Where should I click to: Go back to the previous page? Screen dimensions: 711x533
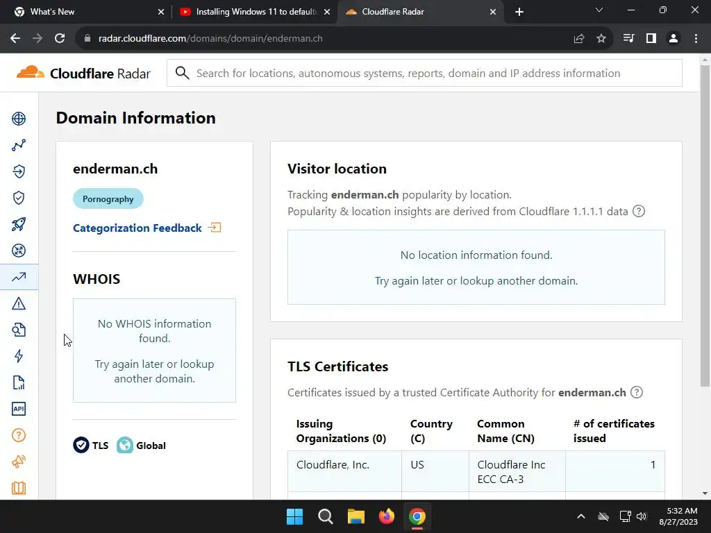click(15, 39)
